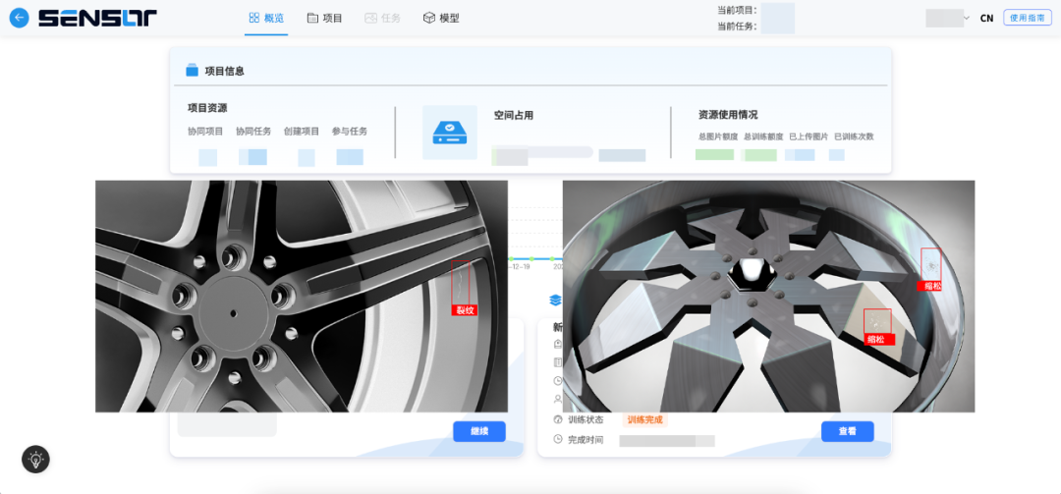Click the 当前任务 label
Image resolution: width=1061 pixels, height=494 pixels.
[x=737, y=27]
